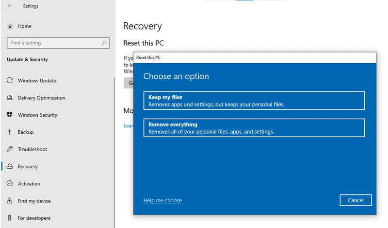The height and width of the screenshot is (228, 388).
Task: Click the Recovery page heading
Action: coord(143,26)
